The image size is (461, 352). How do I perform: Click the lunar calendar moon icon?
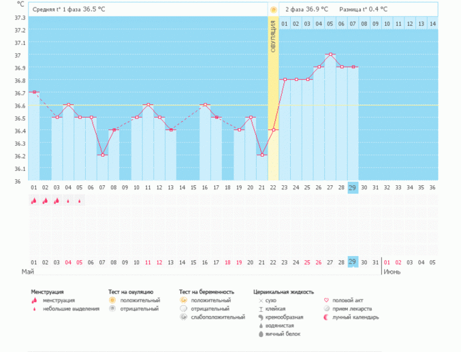325,317
